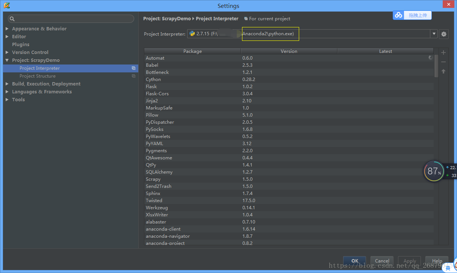
Task: Select the XlsxWriter package row
Action: (289, 215)
